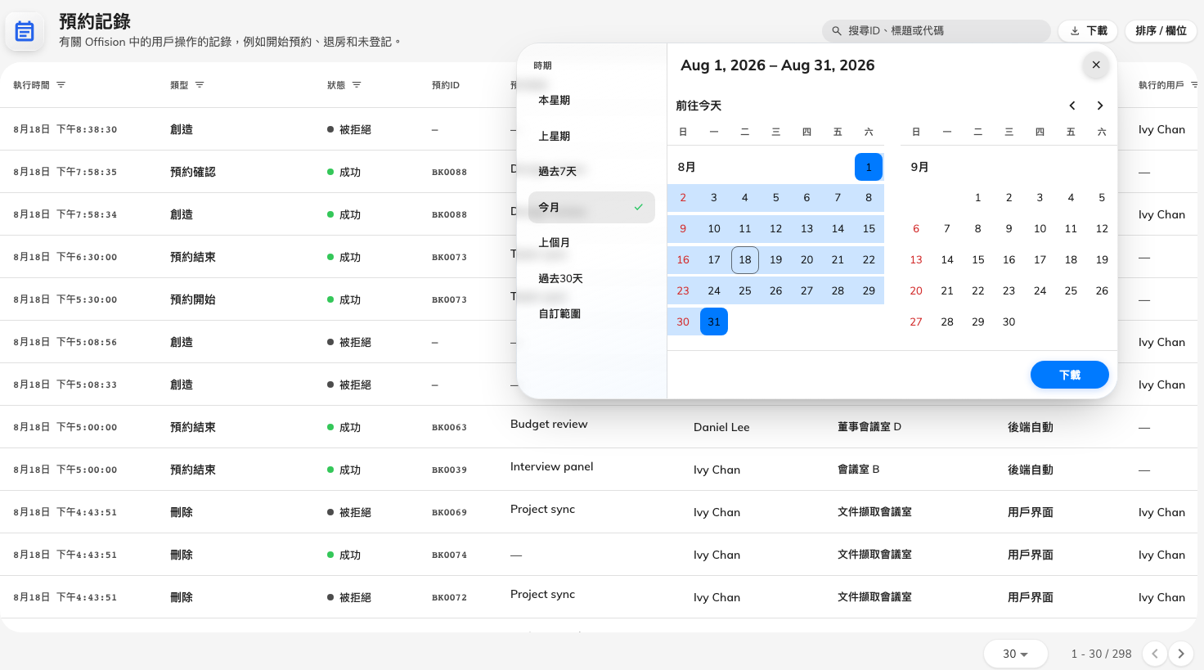Open filter icon for 執行時間 column
1204x670 pixels.
(61, 85)
